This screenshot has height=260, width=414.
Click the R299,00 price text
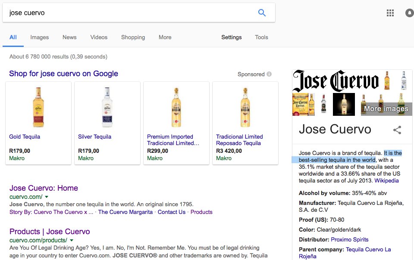158,151
